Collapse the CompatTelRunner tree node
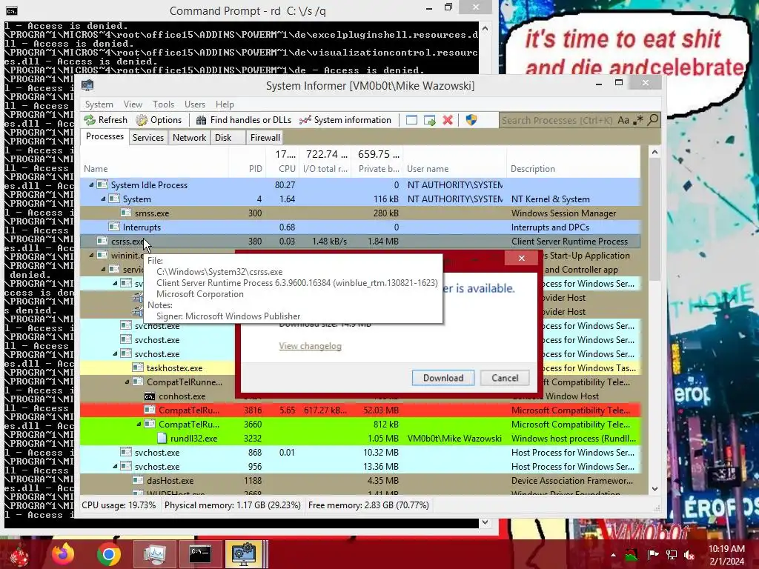This screenshot has height=569, width=759. (x=127, y=382)
